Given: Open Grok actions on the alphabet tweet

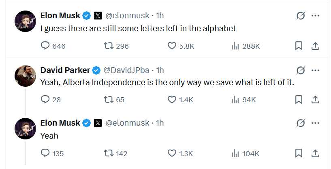Looking at the screenshot, I should (x=300, y=16).
